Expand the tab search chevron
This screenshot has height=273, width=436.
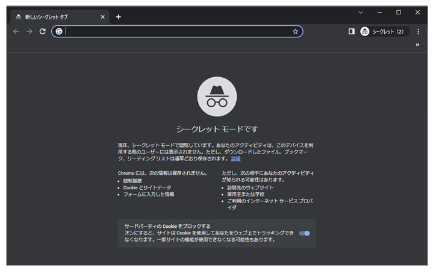[x=361, y=12]
